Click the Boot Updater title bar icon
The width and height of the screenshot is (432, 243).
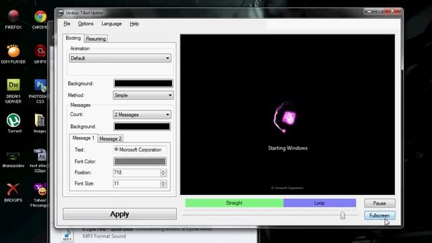[61, 13]
